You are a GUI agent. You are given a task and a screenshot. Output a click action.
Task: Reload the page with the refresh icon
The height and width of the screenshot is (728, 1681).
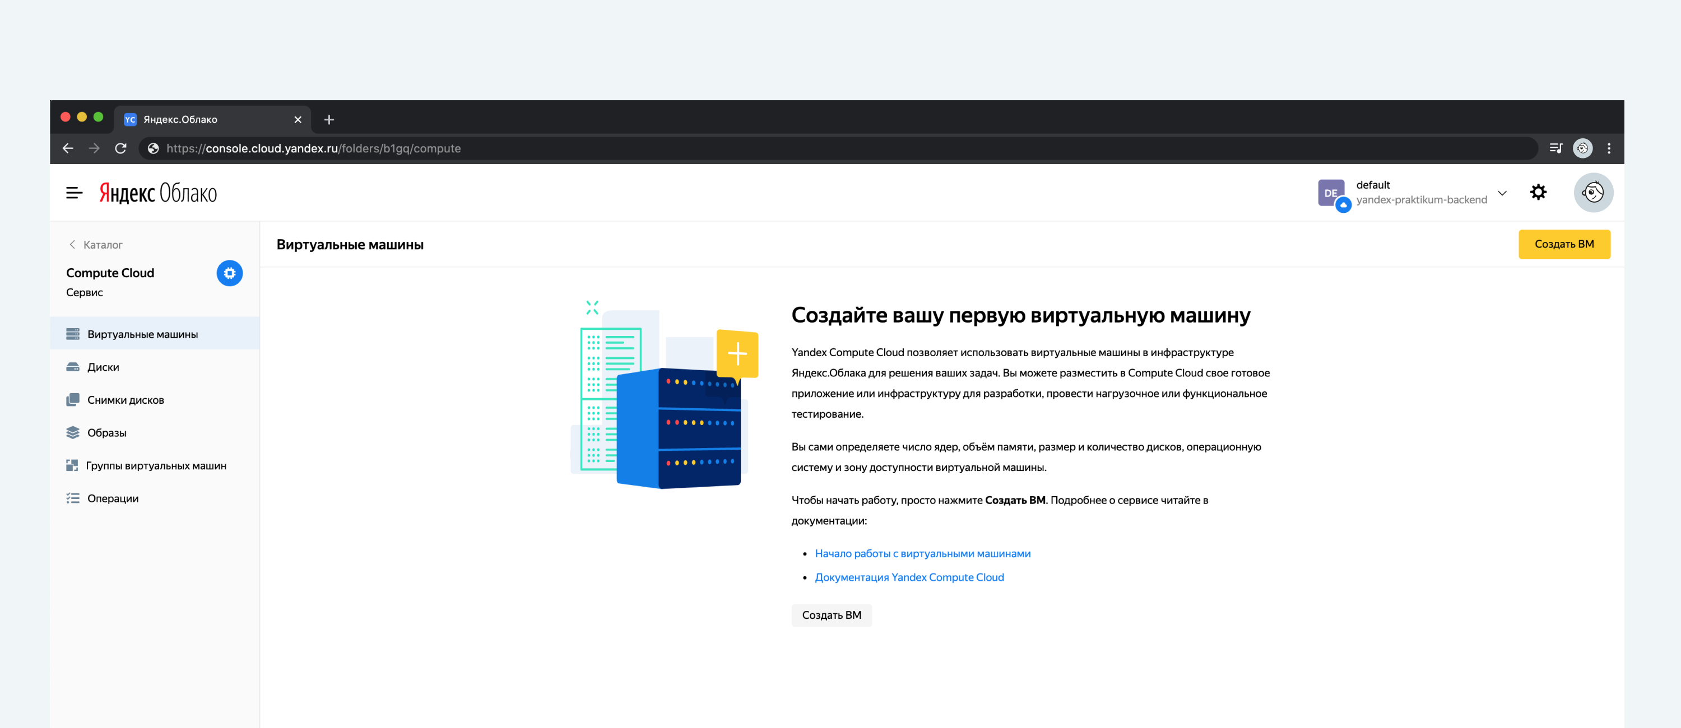click(120, 148)
